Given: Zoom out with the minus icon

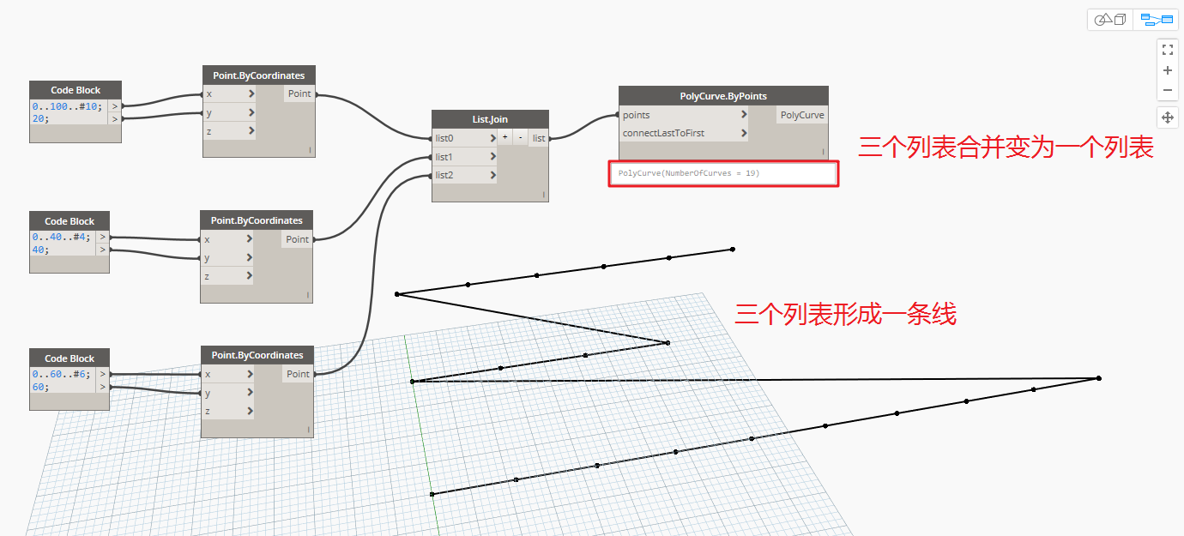Looking at the screenshot, I should (x=1167, y=90).
